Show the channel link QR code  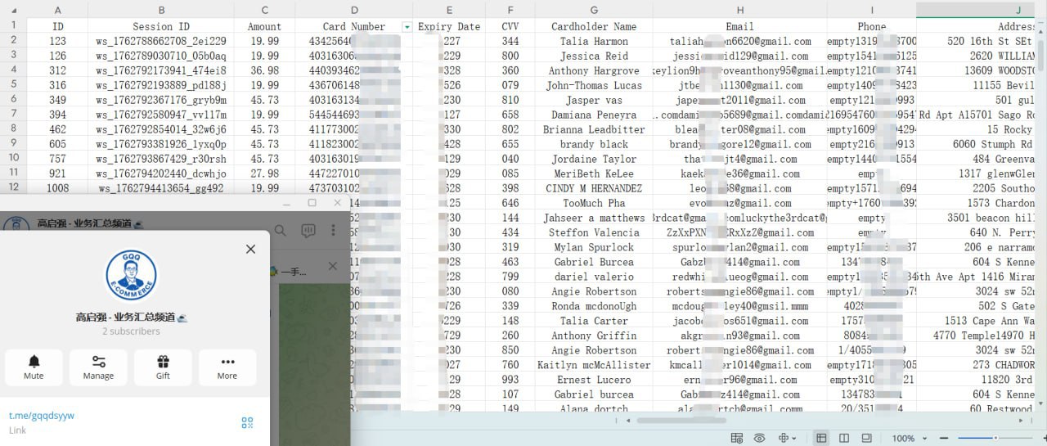pyautogui.click(x=247, y=422)
